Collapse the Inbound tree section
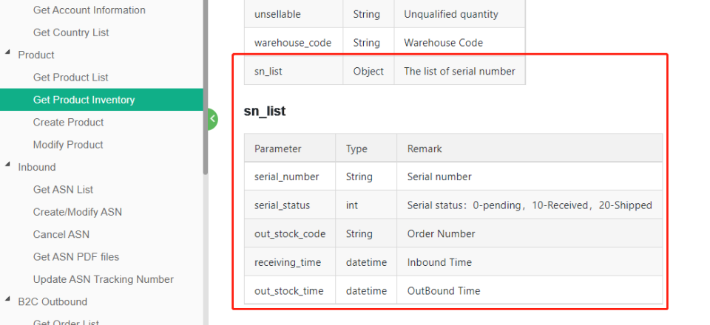 click(7, 165)
